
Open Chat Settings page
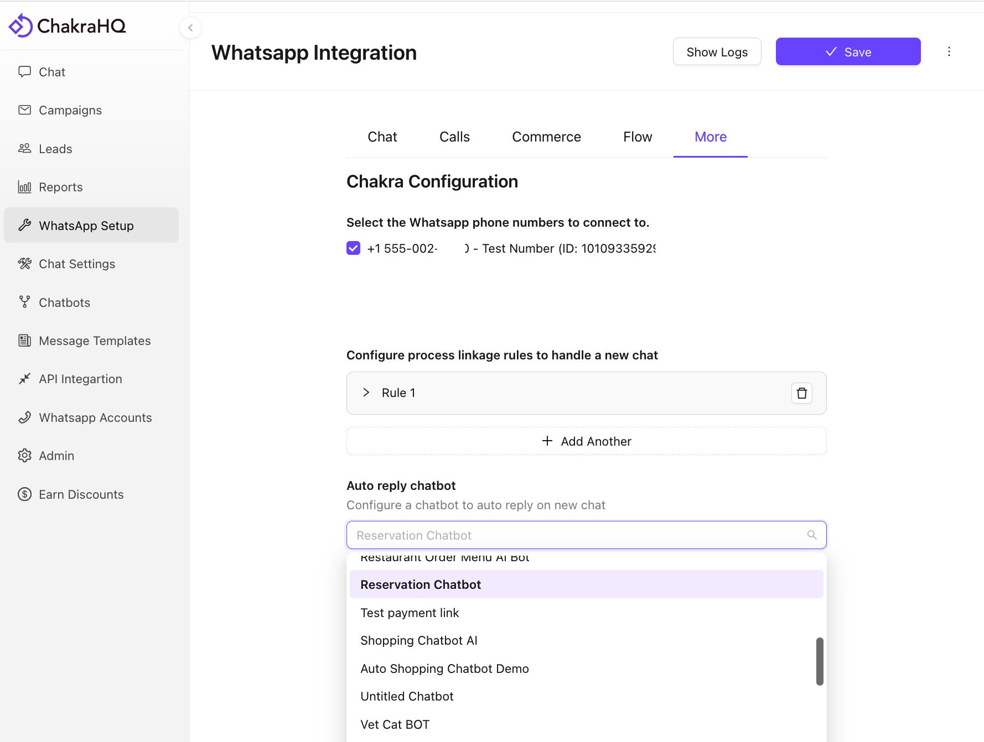91,264
